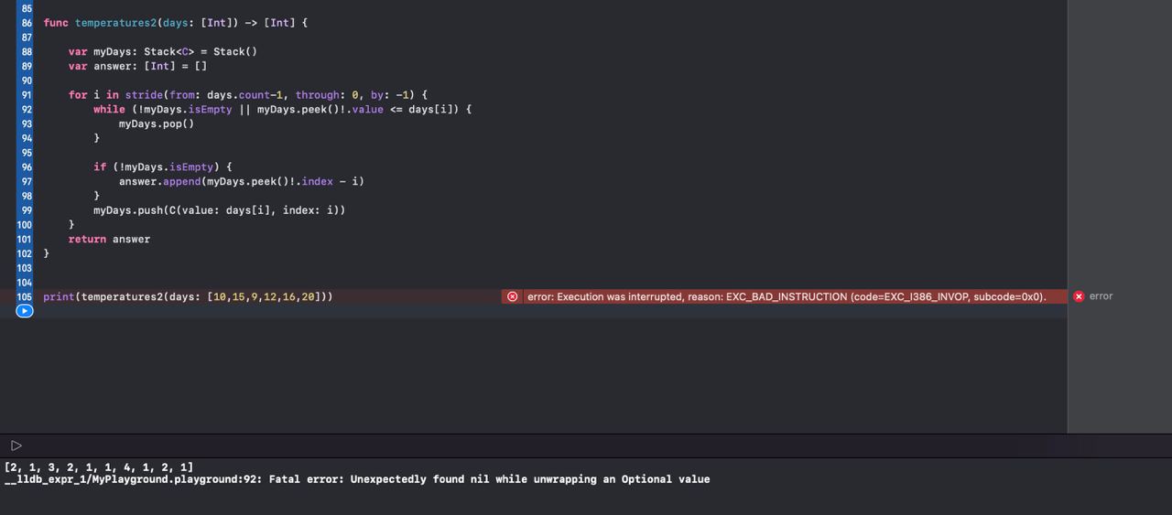Click line number 99 in the gutter

[x=26, y=210]
